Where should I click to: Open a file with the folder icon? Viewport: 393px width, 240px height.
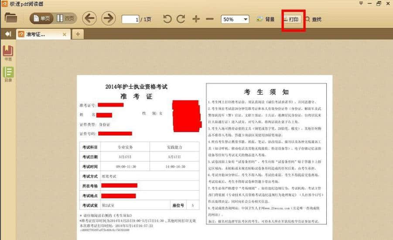click(x=10, y=18)
